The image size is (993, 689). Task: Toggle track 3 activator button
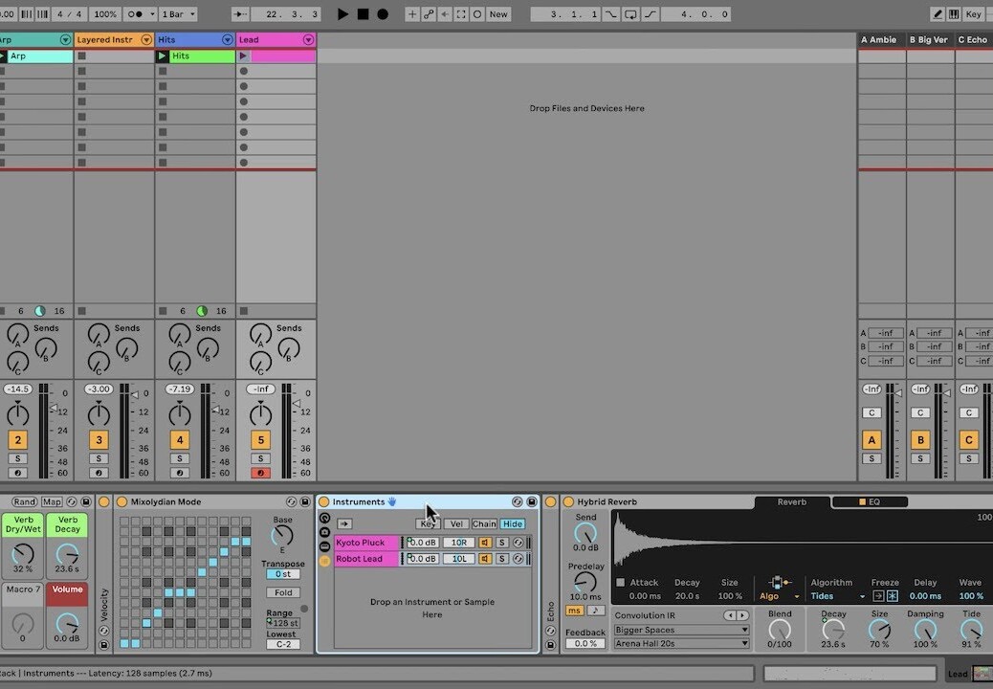pos(99,439)
